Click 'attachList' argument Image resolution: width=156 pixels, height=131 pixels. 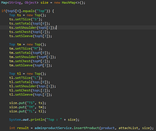pyautogui.click(x=128, y=128)
